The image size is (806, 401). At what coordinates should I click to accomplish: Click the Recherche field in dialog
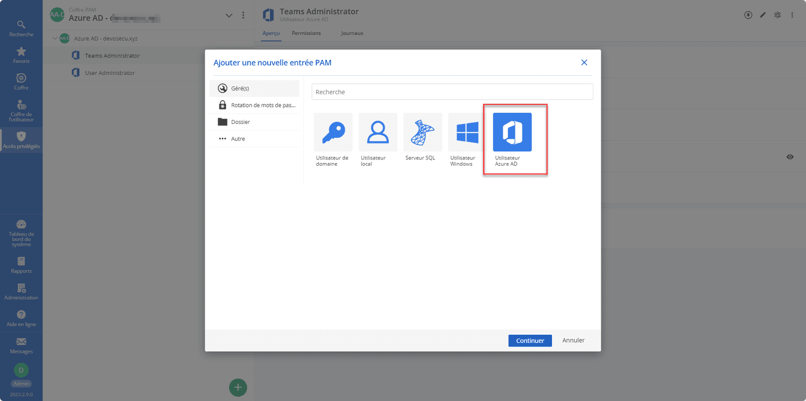[x=452, y=92]
